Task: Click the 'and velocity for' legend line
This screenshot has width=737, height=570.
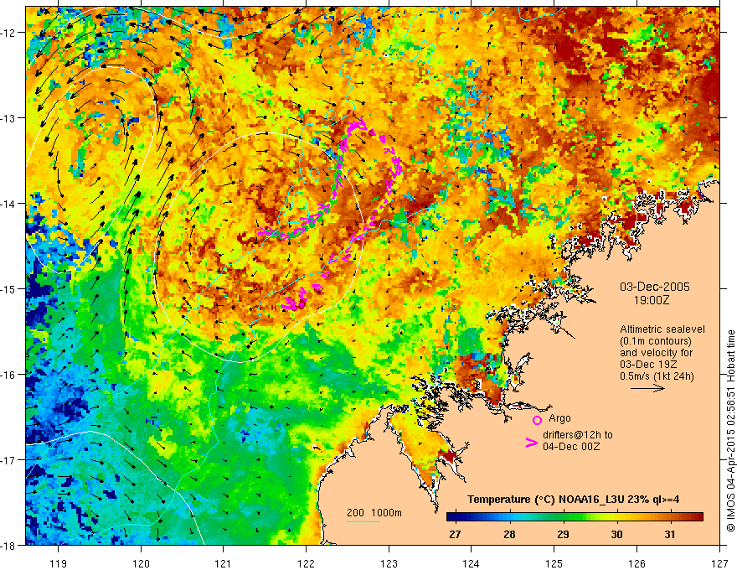Action: tap(656, 353)
